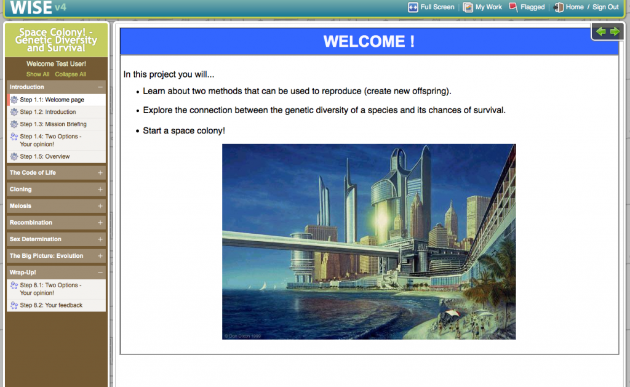Click The Big Picture: Evolution header label
The image size is (630, 387).
click(46, 256)
